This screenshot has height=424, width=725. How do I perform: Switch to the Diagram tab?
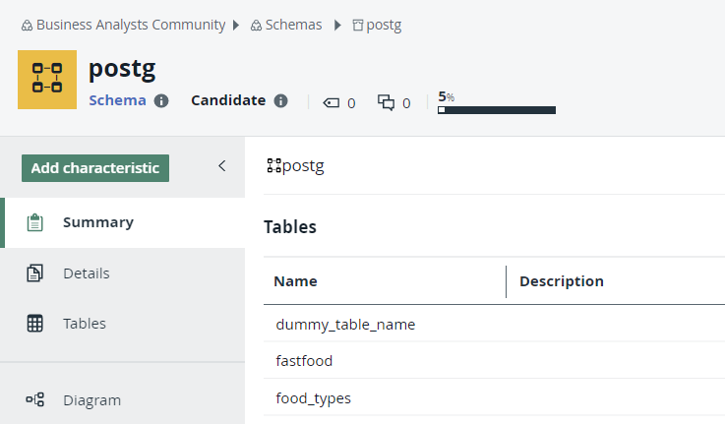91,400
